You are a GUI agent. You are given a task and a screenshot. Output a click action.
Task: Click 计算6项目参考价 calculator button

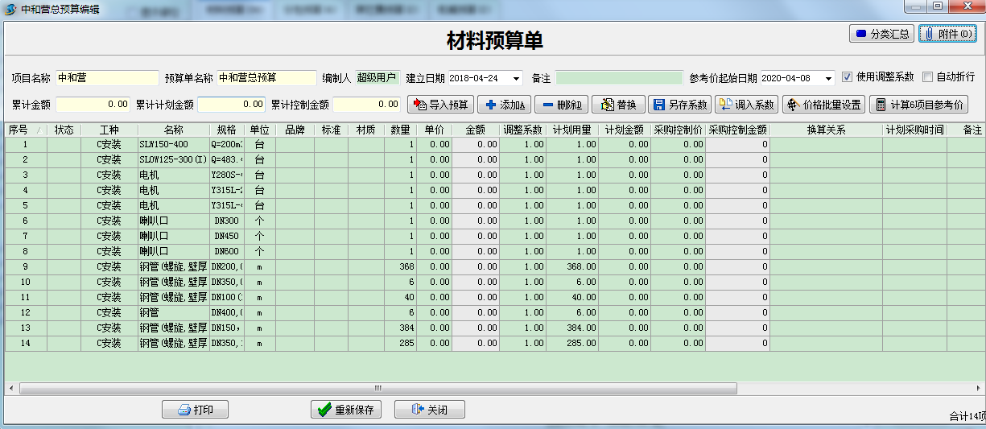918,105
